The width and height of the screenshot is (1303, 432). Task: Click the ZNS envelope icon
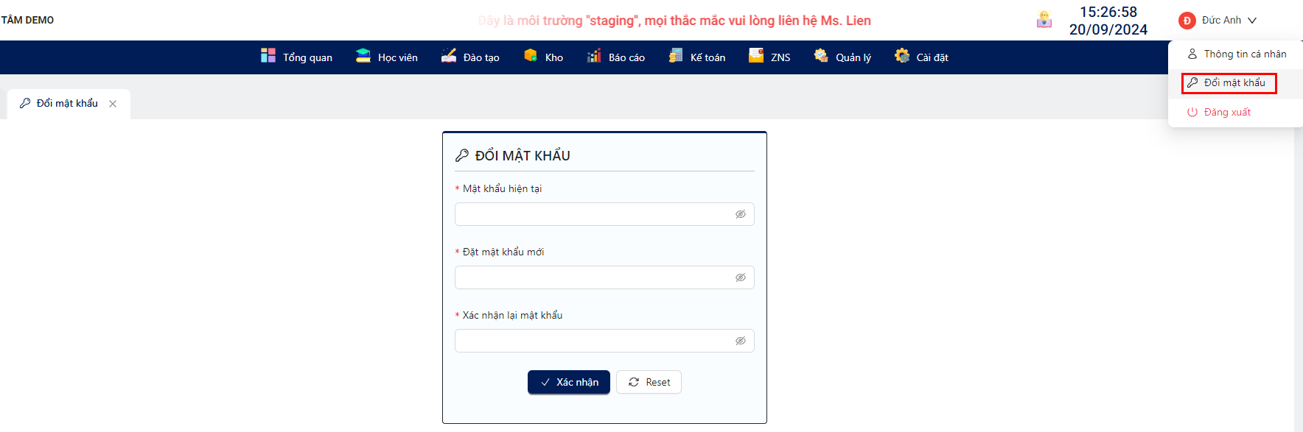click(x=756, y=56)
